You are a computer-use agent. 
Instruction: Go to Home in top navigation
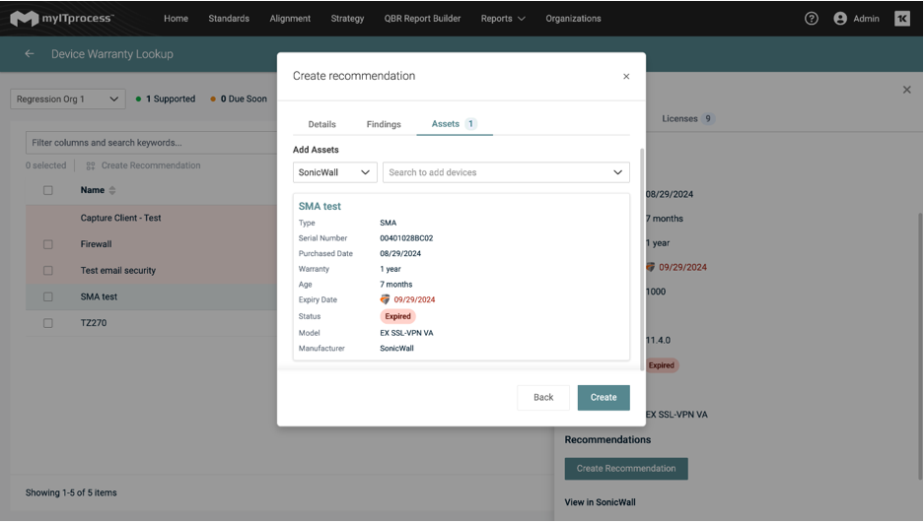[176, 19]
